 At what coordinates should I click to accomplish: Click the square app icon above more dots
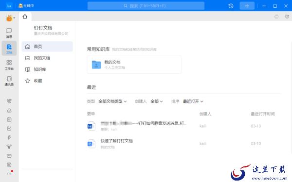[x=9, y=165]
